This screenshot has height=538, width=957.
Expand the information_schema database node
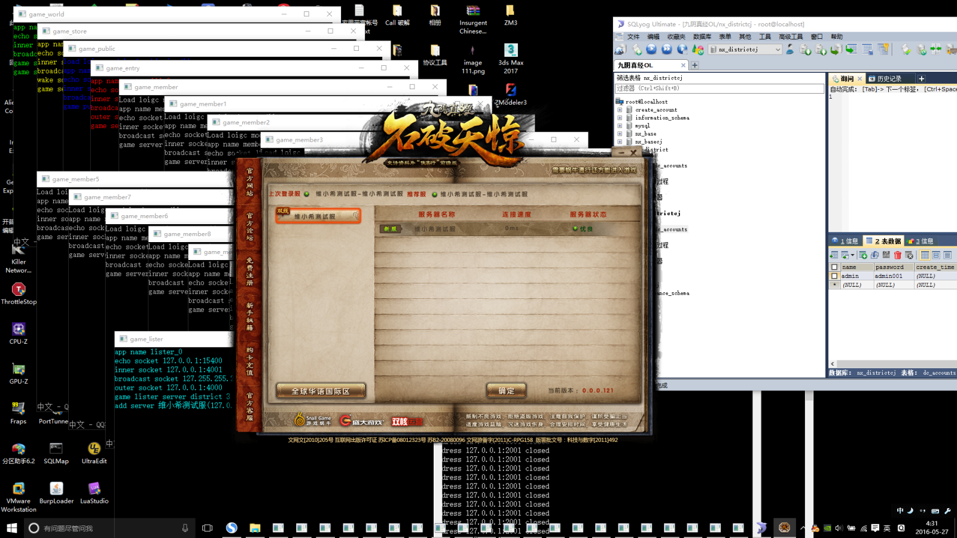pyautogui.click(x=620, y=118)
